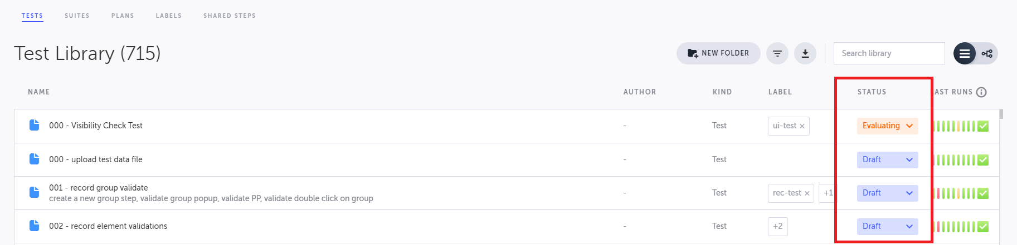Click the New Folder button

click(718, 53)
